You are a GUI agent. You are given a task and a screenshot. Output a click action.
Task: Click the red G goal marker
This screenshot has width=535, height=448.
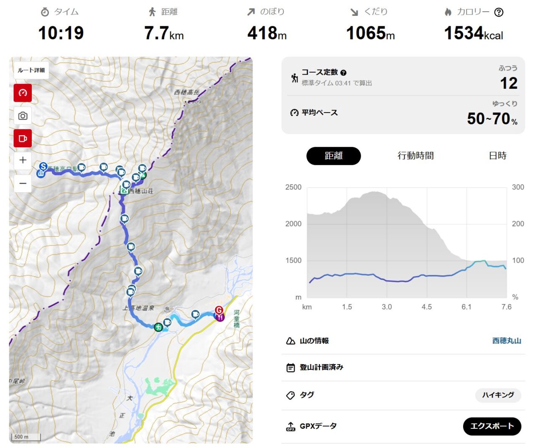coord(219,310)
